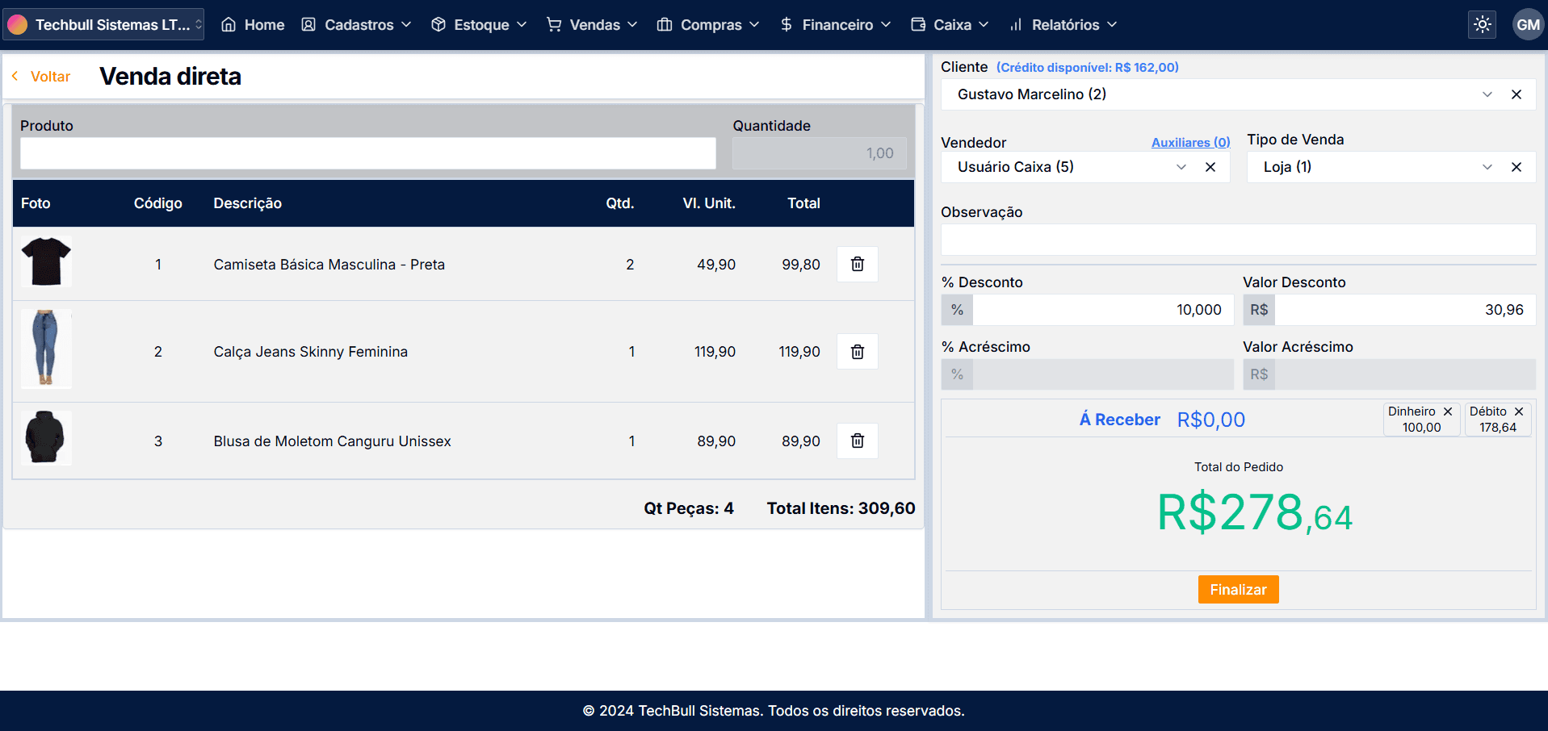Remove the Calça Jeans Skinny row
The image size is (1548, 731).
[857, 352]
